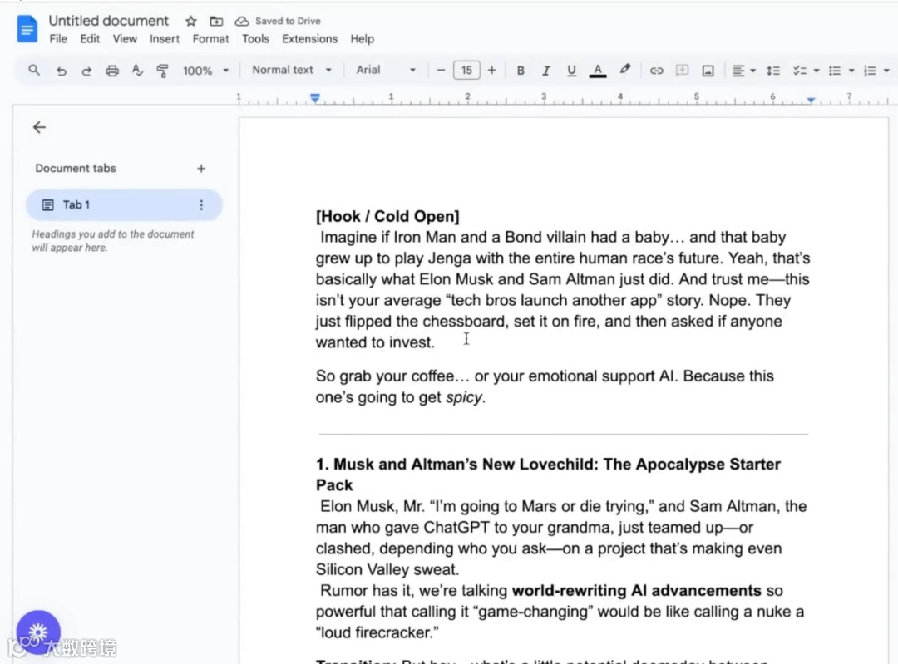
Task: Click the Google Docs home icon
Action: (x=27, y=29)
